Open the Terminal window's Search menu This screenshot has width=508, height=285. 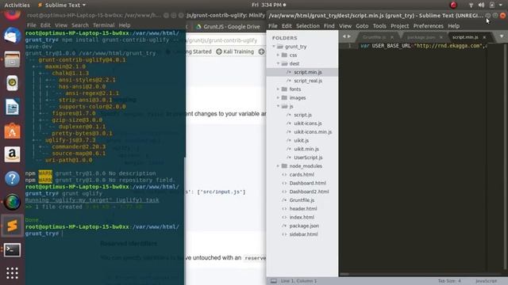tap(79, 25)
